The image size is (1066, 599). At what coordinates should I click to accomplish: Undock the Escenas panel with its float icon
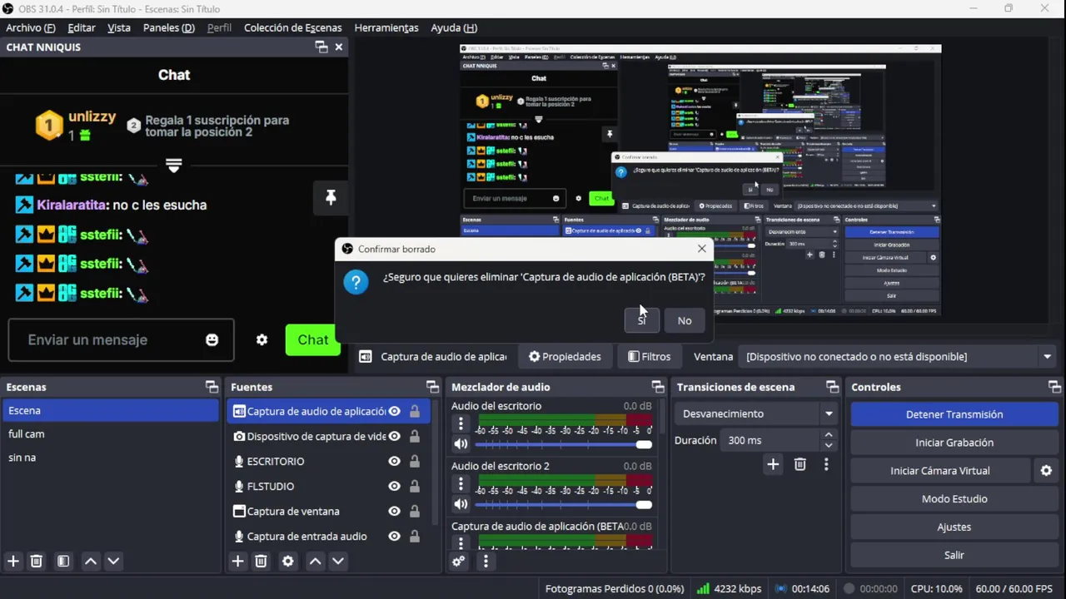(212, 387)
